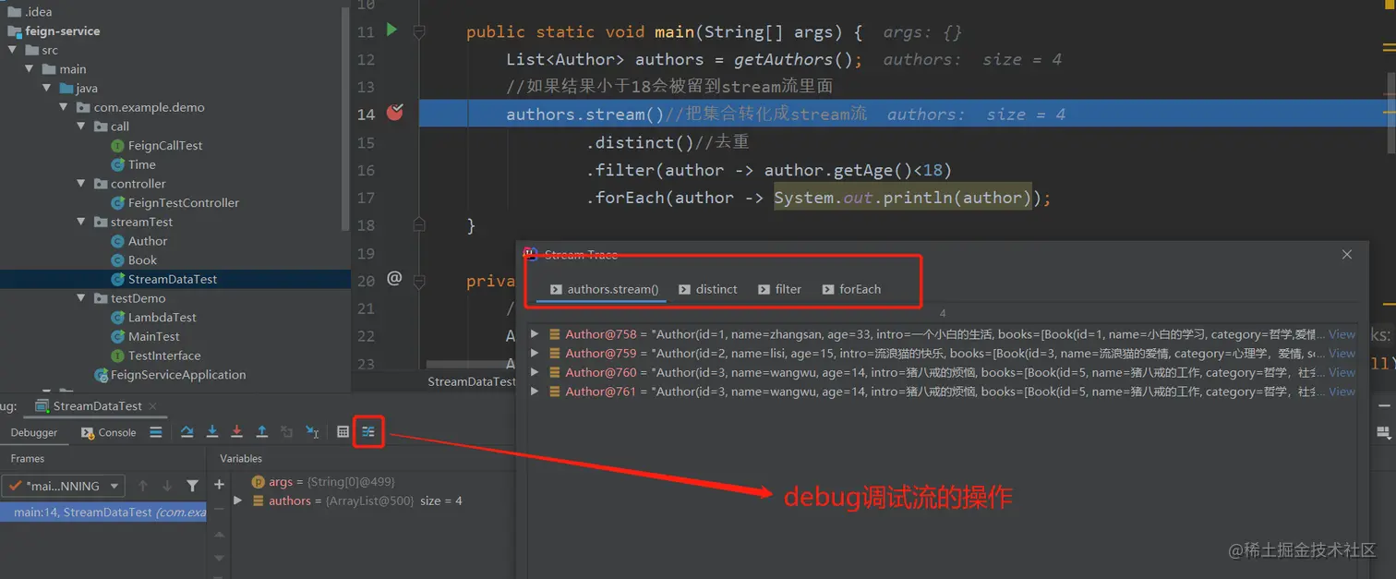This screenshot has height=579, width=1396.
Task: Select the distinct tab in Stream Trace
Action: 707,289
